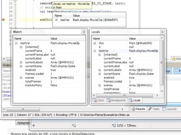The width and height of the screenshot is (181, 135).
Task: Expand [inherited] node in Watch panel
Action: (21, 47)
